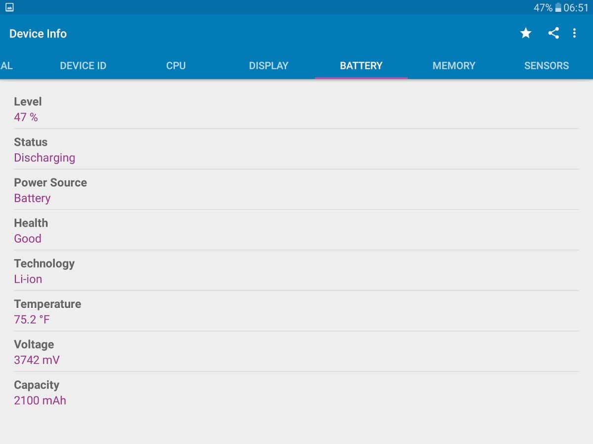Screen dimensions: 593x444
Task: Open the CPU tab
Action: [x=176, y=66]
